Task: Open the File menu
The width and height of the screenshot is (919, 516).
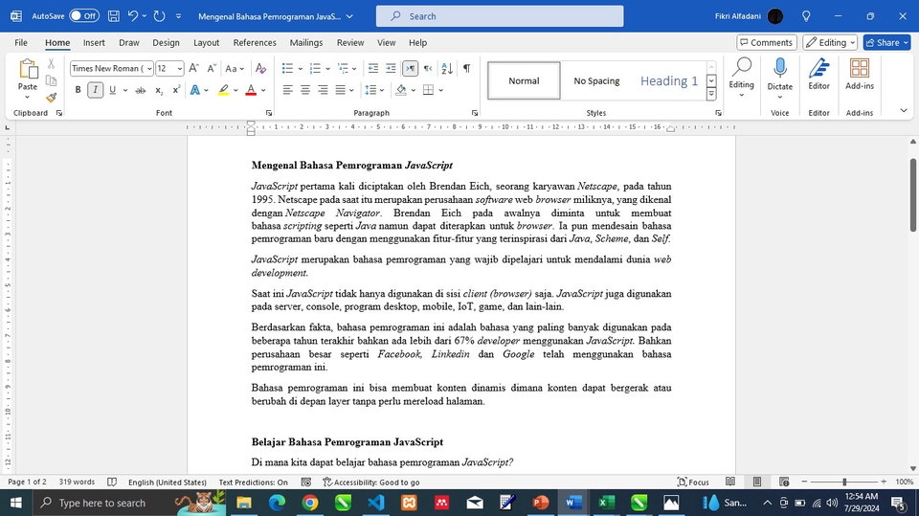Action: click(x=21, y=42)
